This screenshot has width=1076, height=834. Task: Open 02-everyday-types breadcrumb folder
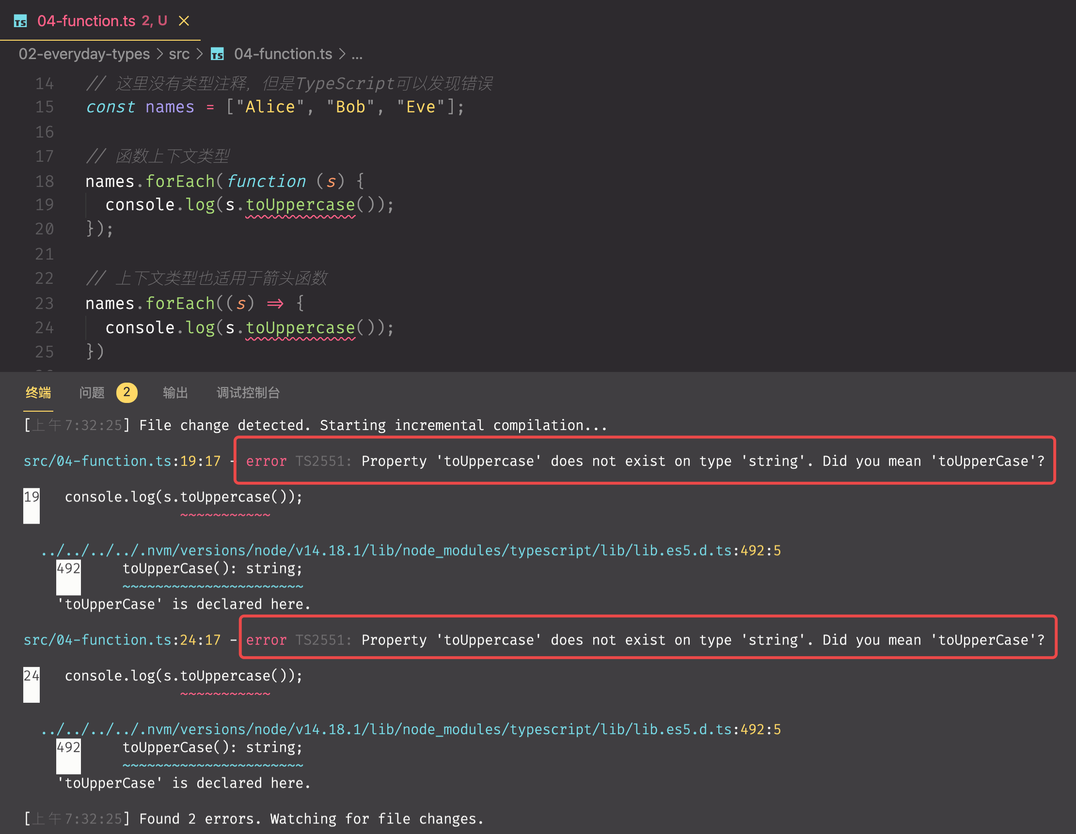click(84, 54)
